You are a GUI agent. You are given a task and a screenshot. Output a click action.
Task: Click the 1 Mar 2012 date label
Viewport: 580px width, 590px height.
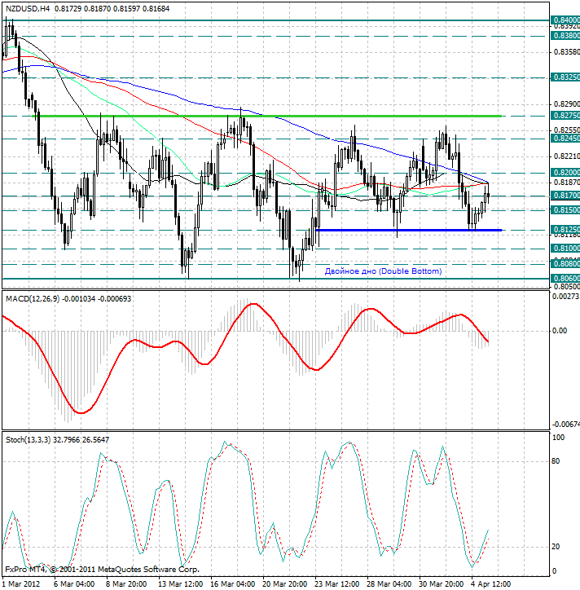tap(23, 583)
